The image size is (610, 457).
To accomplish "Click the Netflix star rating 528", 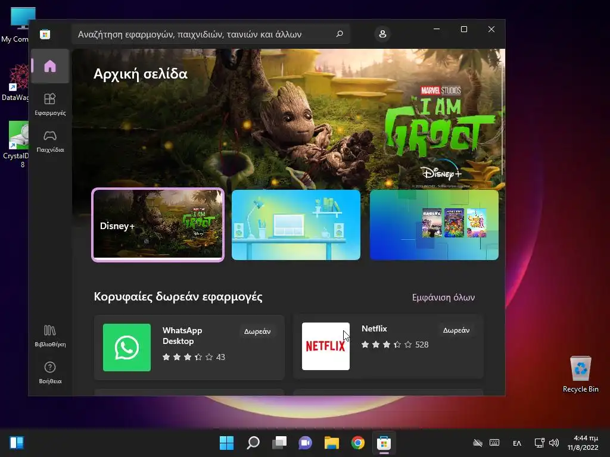I will tap(395, 345).
